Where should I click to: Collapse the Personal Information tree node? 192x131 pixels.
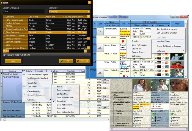point(113,102)
